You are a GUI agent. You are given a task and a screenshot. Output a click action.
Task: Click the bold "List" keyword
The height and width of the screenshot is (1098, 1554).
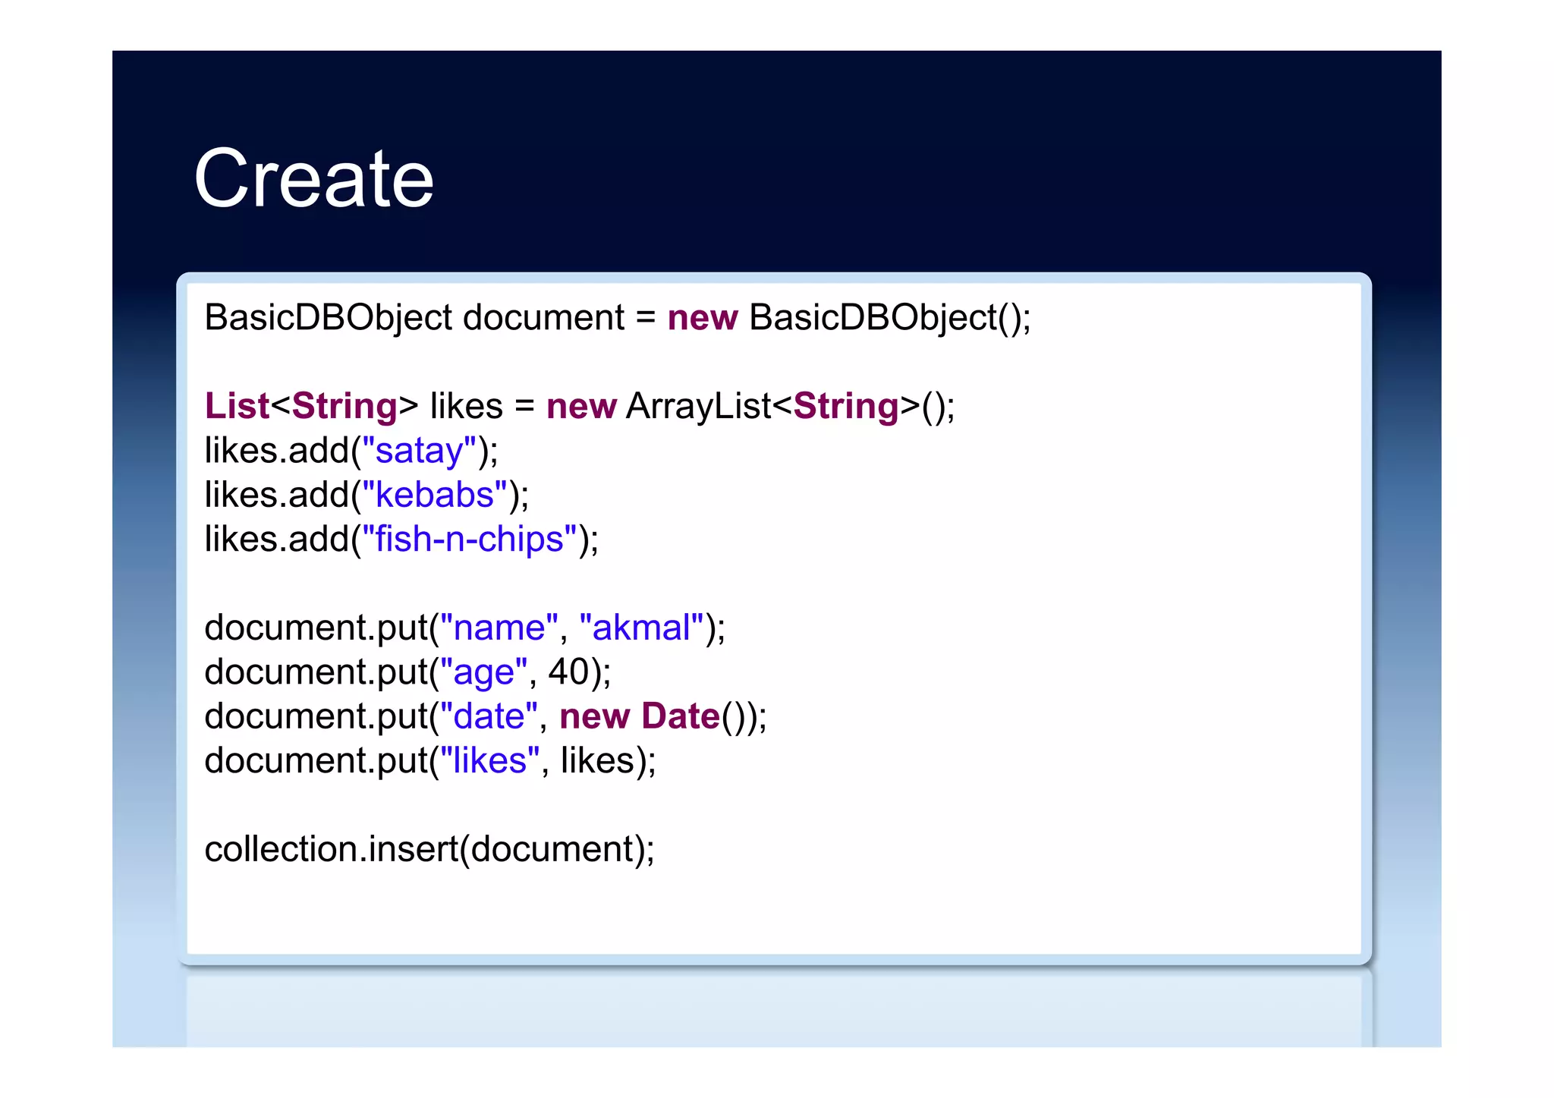coord(237,406)
